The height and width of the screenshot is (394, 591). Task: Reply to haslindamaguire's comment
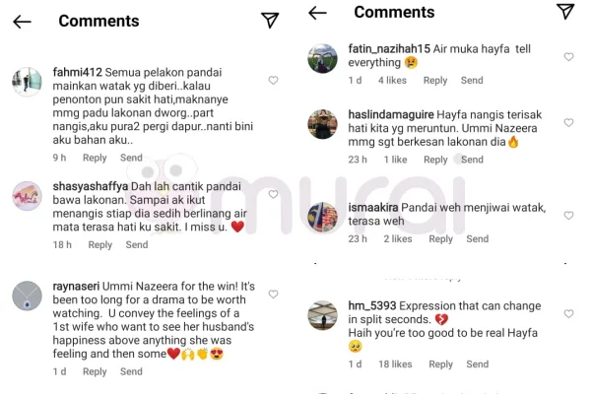pyautogui.click(x=434, y=160)
